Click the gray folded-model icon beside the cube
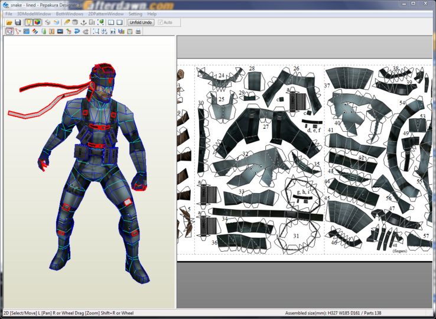 48,22
